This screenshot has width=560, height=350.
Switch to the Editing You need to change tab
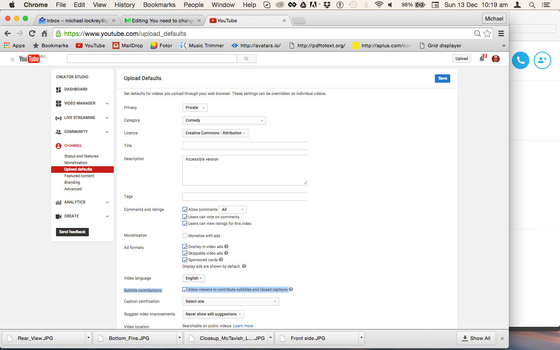161,21
